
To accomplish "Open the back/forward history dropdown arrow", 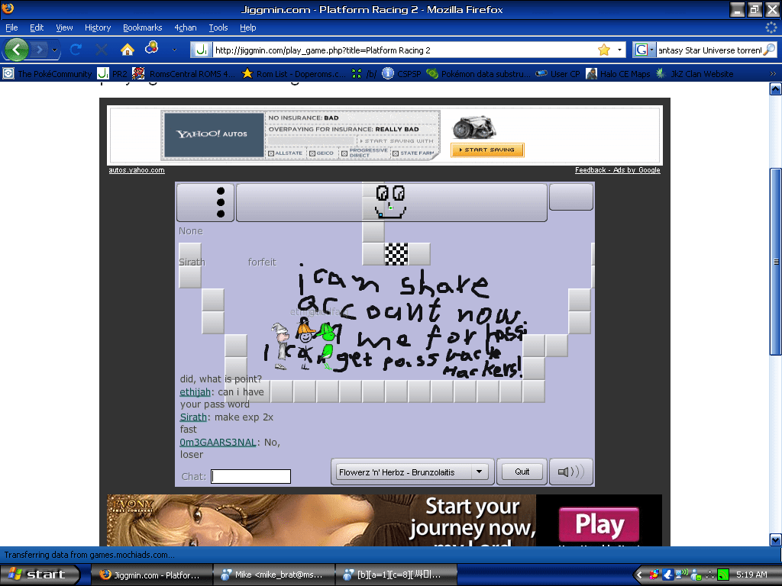I will pos(54,50).
